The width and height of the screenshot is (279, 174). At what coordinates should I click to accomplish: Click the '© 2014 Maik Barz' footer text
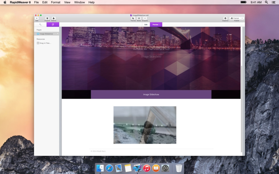98,151
